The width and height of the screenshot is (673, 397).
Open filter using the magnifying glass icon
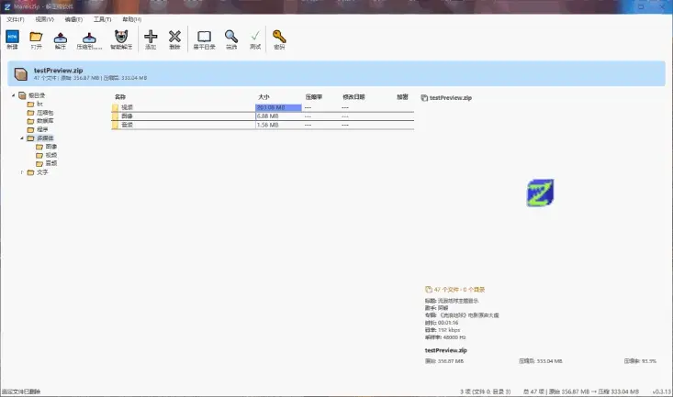231,37
